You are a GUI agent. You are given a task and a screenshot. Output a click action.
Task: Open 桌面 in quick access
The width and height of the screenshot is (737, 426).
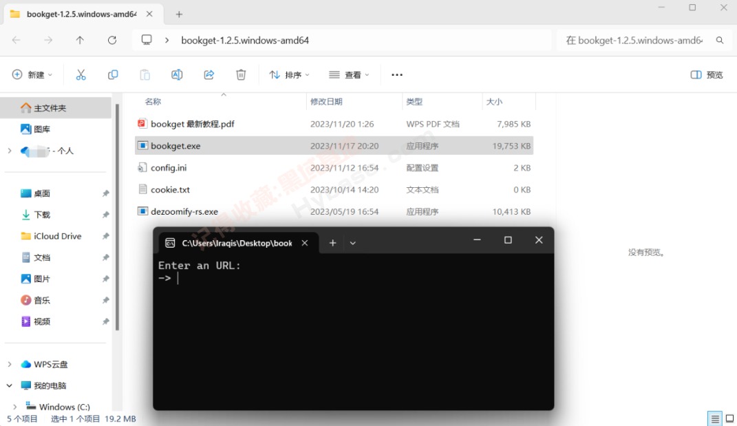[42, 193]
